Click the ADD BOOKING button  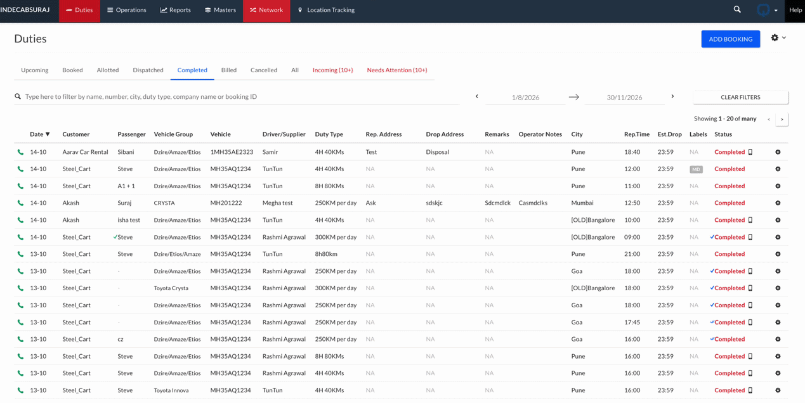click(731, 39)
